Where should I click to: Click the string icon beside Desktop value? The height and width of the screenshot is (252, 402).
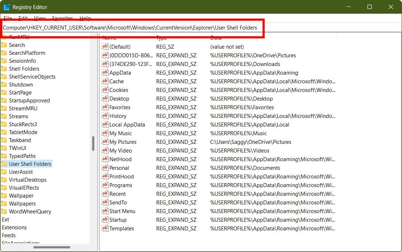105,98
